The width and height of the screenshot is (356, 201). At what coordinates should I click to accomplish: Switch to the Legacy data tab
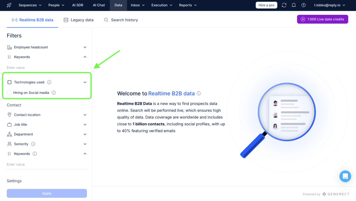pyautogui.click(x=79, y=20)
